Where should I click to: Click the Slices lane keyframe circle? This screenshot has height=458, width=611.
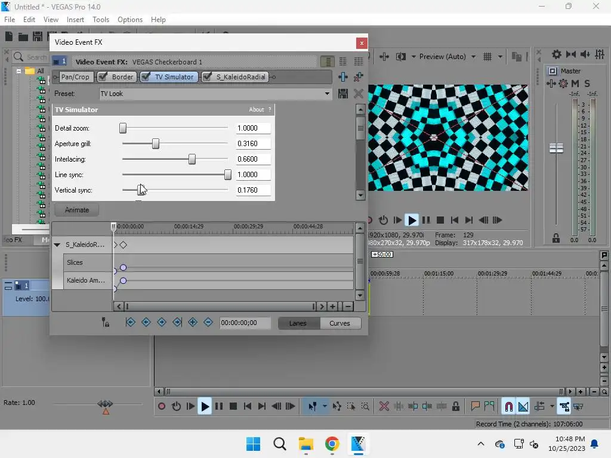tap(123, 268)
